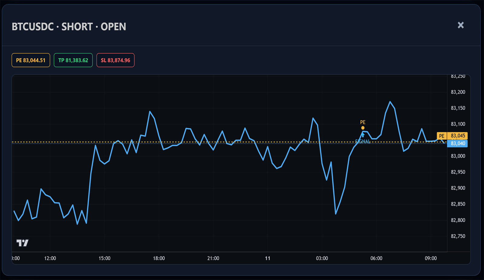
Task: Click the 83,045 price axis tag
Action: pyautogui.click(x=458, y=136)
